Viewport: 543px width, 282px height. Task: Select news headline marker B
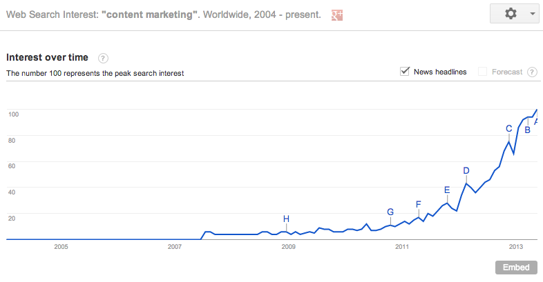click(527, 130)
